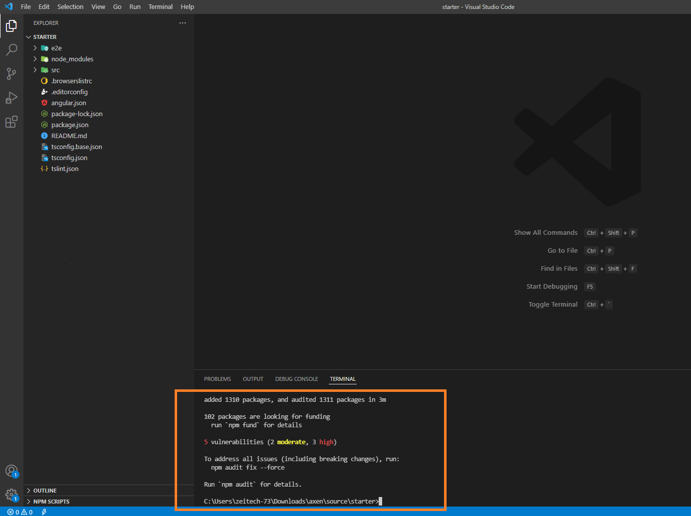Open the Go menu
The height and width of the screenshot is (516, 691).
pyautogui.click(x=117, y=7)
